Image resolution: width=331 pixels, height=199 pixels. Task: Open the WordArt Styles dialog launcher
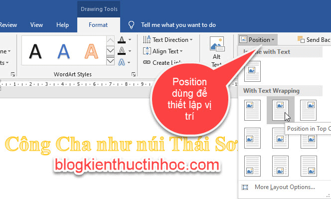click(134, 74)
